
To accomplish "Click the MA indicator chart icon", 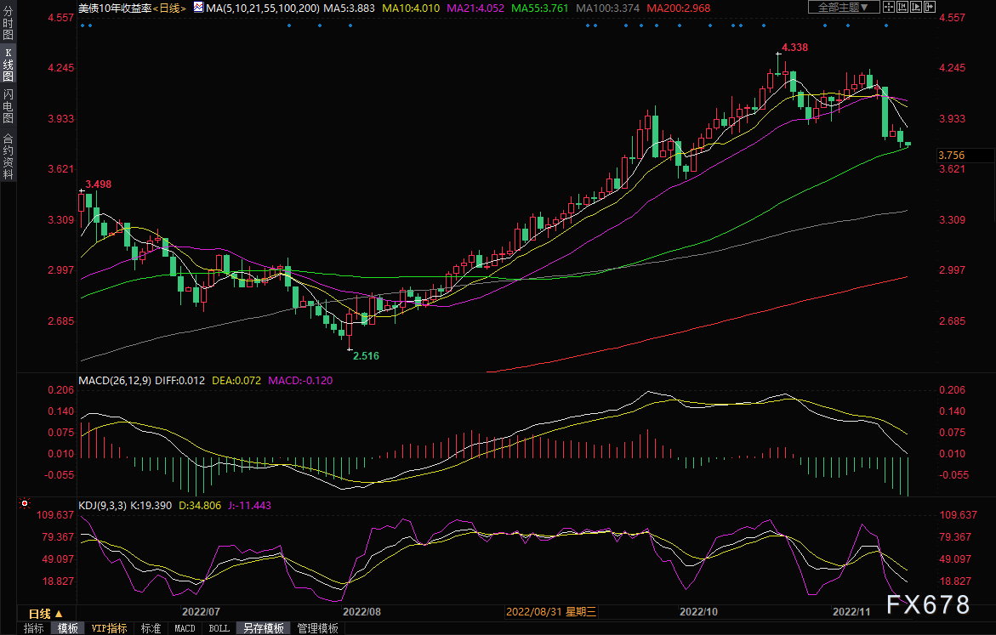I will coord(198,8).
